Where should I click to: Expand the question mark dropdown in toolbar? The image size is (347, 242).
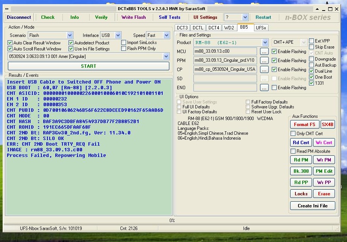point(245,17)
